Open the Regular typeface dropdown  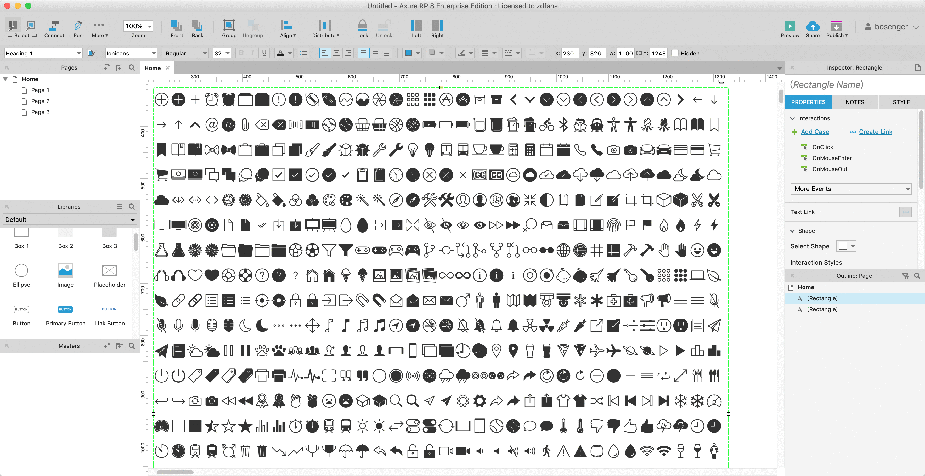(x=185, y=53)
